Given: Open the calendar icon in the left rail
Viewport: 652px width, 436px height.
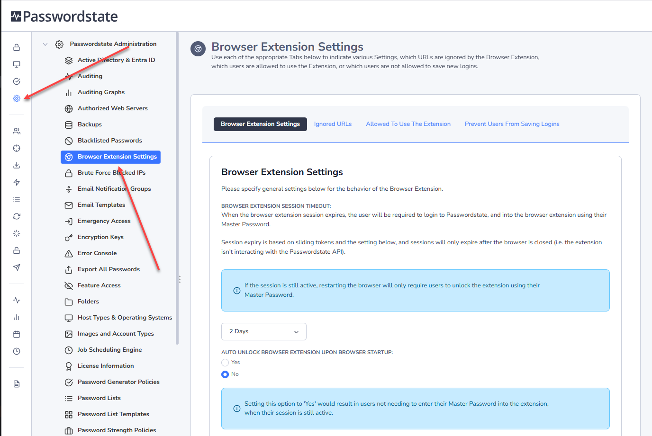Looking at the screenshot, I should pos(17,334).
